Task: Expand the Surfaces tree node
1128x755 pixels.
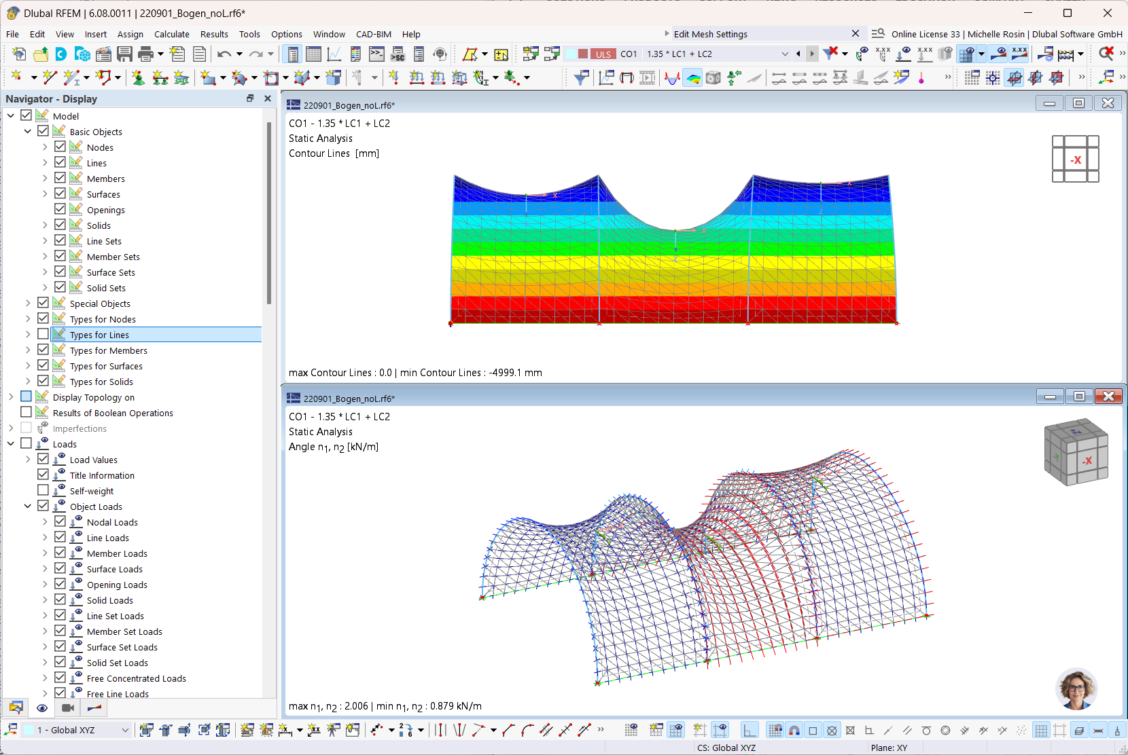Action: [x=45, y=194]
